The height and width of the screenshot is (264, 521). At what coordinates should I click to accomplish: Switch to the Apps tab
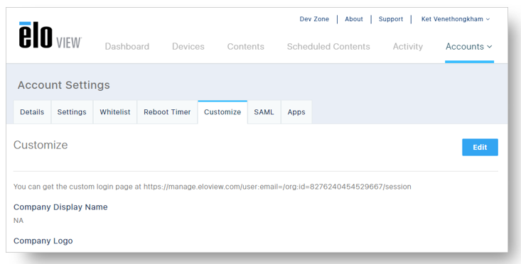[296, 112]
